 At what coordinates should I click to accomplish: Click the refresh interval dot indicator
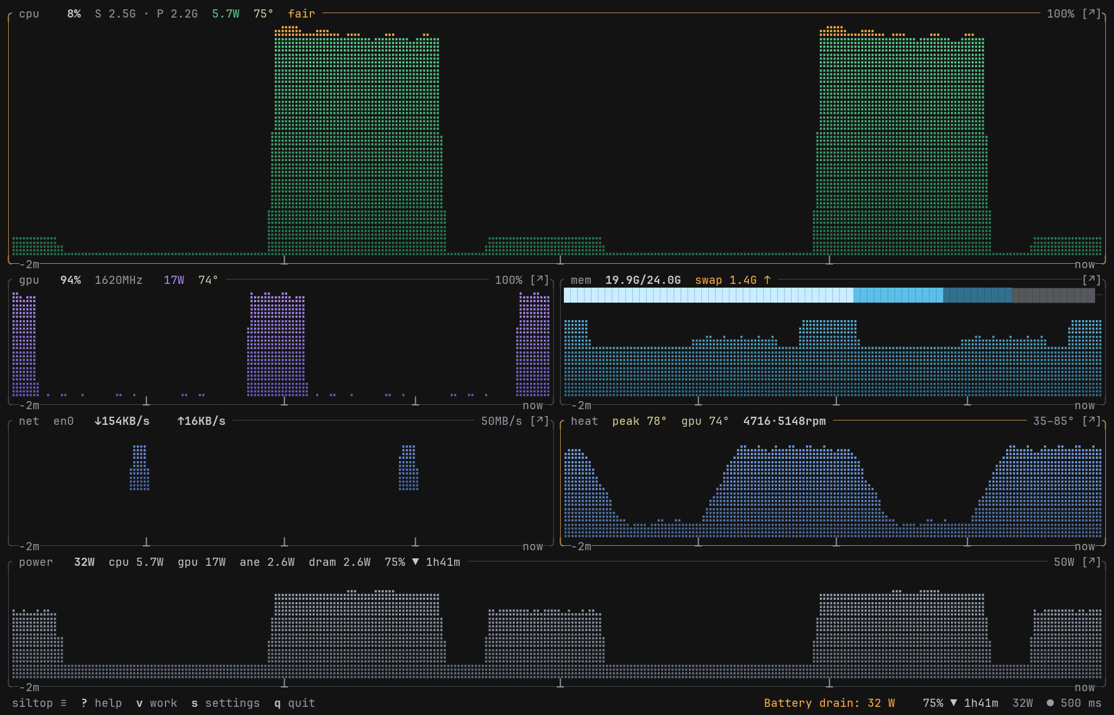tap(1050, 703)
